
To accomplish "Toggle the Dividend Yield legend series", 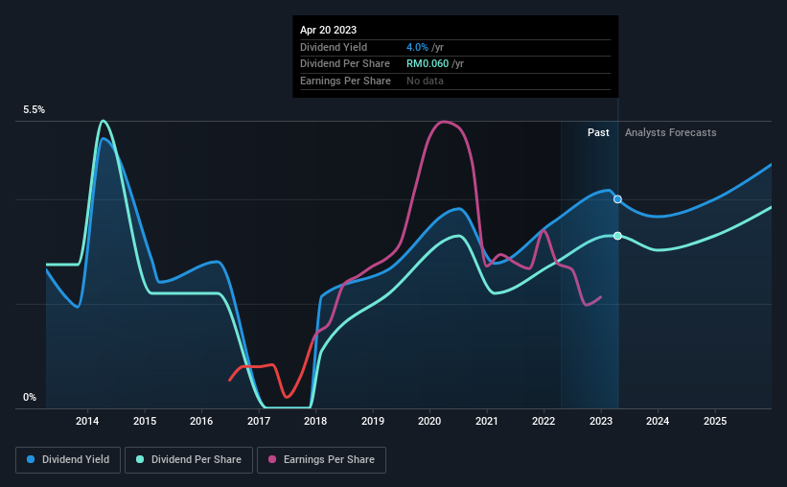I will [x=68, y=460].
